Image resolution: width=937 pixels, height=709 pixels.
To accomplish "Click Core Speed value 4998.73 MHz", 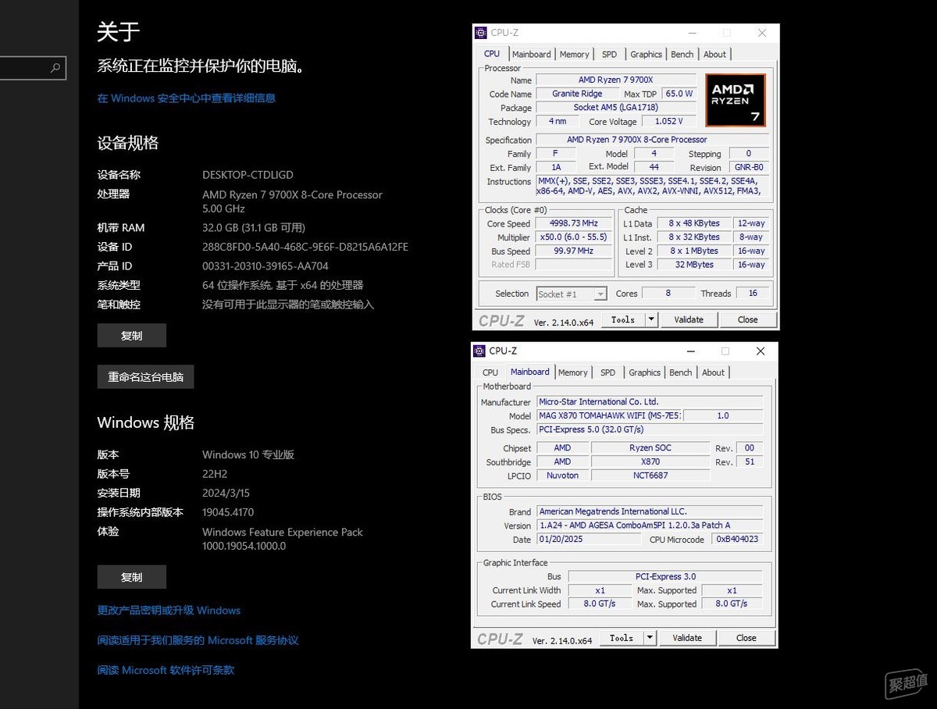I will coord(575,223).
